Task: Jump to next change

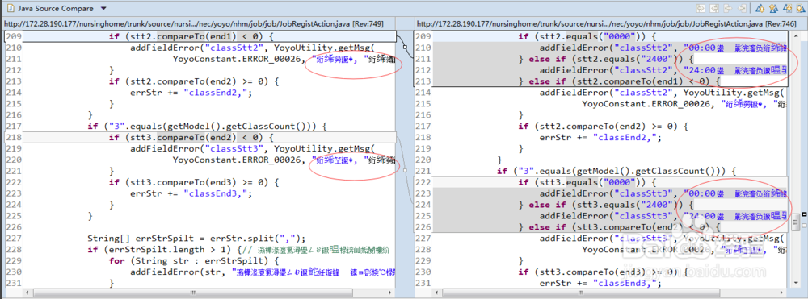Action: click(788, 8)
